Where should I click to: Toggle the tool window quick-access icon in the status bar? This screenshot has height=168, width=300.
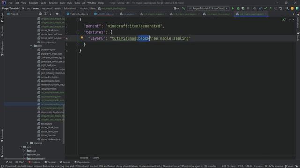pyautogui.click(x=2, y=166)
